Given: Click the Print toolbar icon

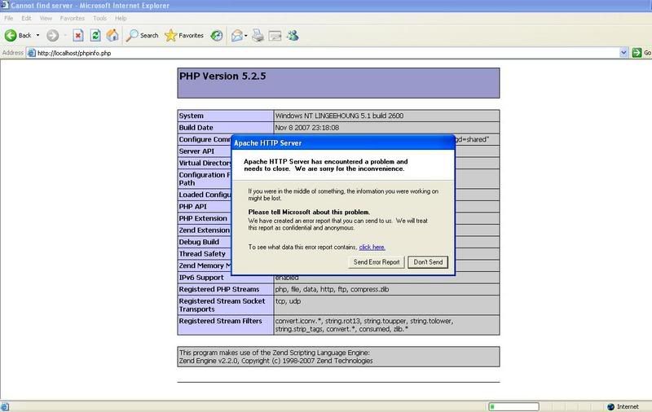Looking at the screenshot, I should click(258, 35).
